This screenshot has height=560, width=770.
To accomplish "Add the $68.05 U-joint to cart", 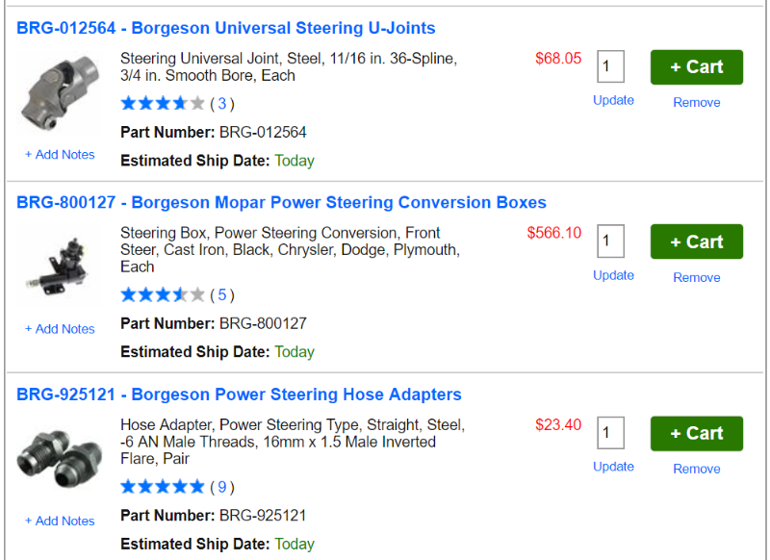I will click(x=696, y=67).
